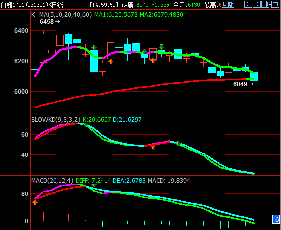
Task: Select the latest cyan candlestick
Action: pyautogui.click(x=254, y=76)
